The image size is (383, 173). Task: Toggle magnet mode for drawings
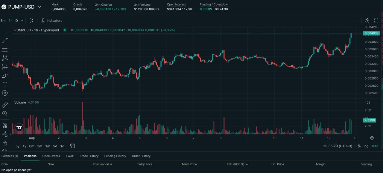point(5,125)
